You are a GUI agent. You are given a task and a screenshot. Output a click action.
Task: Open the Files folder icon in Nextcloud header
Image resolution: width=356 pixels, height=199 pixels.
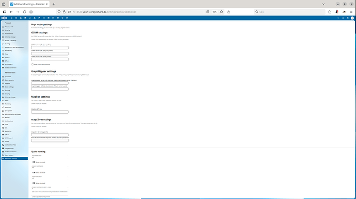[x=21, y=18]
